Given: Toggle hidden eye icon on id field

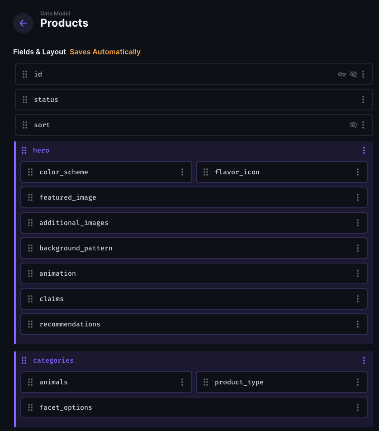Looking at the screenshot, I should [x=354, y=74].
